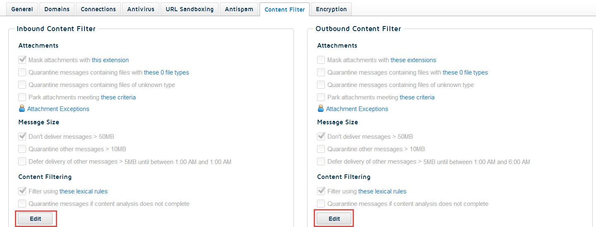Viewport: 596px width, 227px height.
Task: Open the General tab
Action: tap(22, 9)
